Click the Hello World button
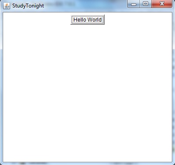This screenshot has height=165, width=175. 87,19
